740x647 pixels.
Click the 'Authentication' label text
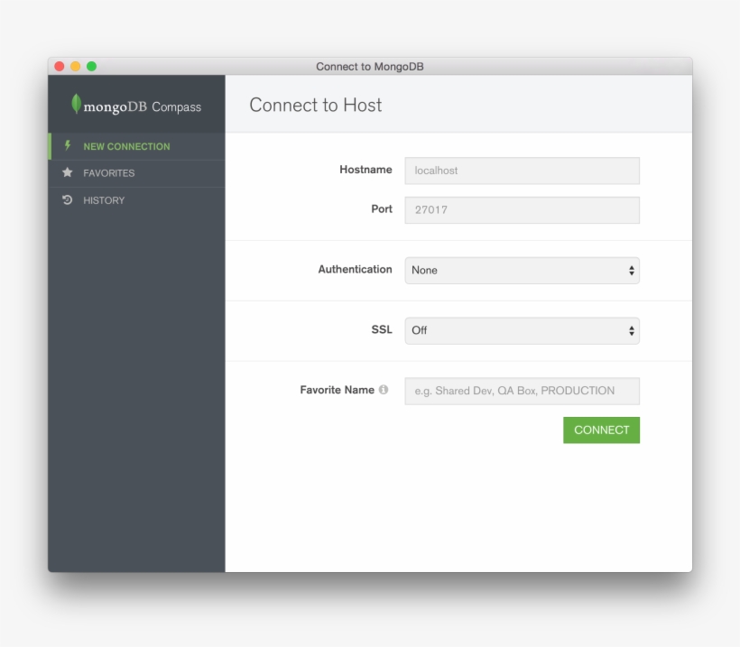click(355, 269)
